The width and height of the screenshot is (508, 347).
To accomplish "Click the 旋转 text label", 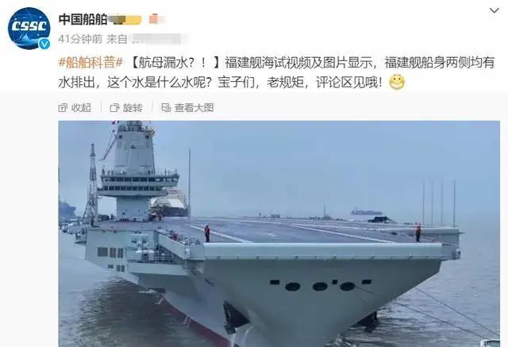I will pyautogui.click(x=133, y=108).
